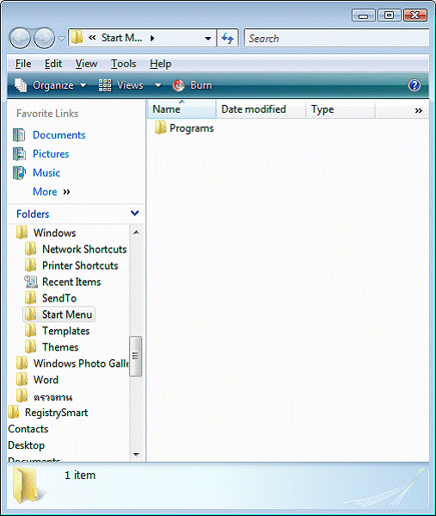Select RegistrySmart folder in tree
Screen dimensions: 436x516
point(57,413)
